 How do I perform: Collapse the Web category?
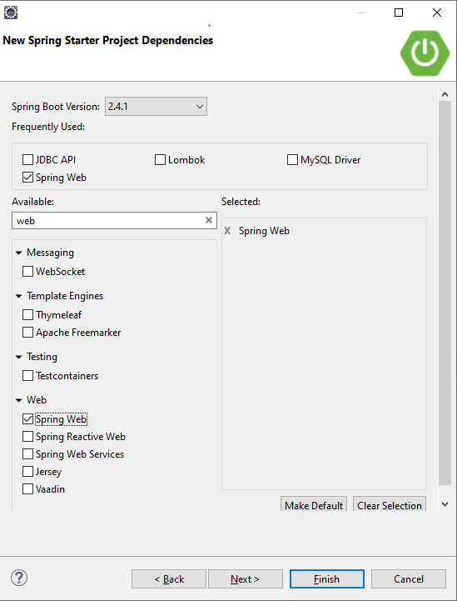[x=18, y=400]
